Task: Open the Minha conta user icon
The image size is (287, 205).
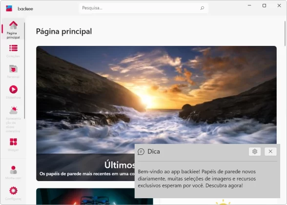Action: tap(13, 170)
